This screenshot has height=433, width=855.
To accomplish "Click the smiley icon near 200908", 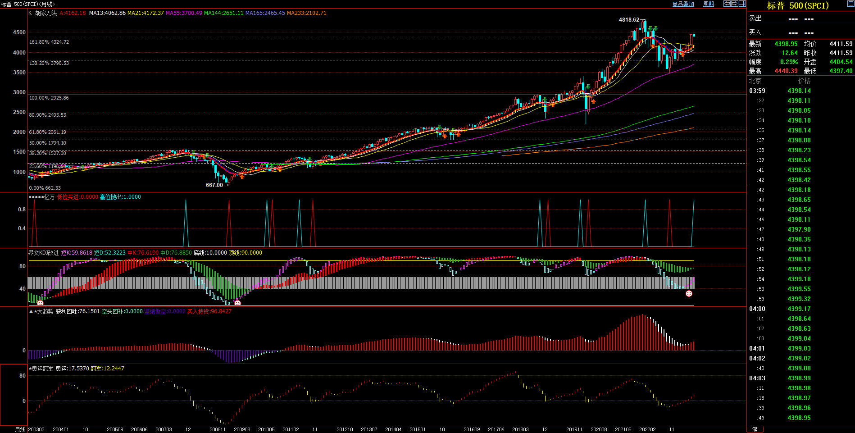I will tap(237, 303).
